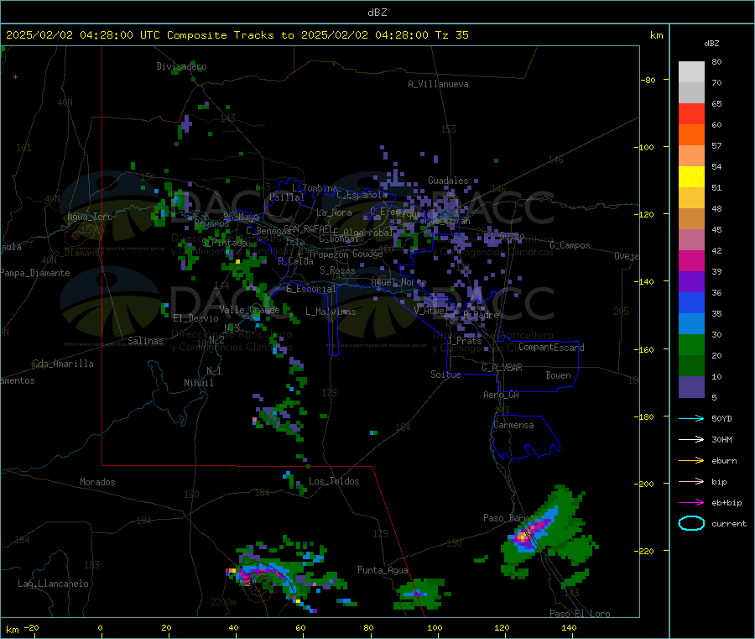Viewport: 755px width, 639px height.
Task: Click the Cda_Amarilla map label
Action: tap(63, 364)
